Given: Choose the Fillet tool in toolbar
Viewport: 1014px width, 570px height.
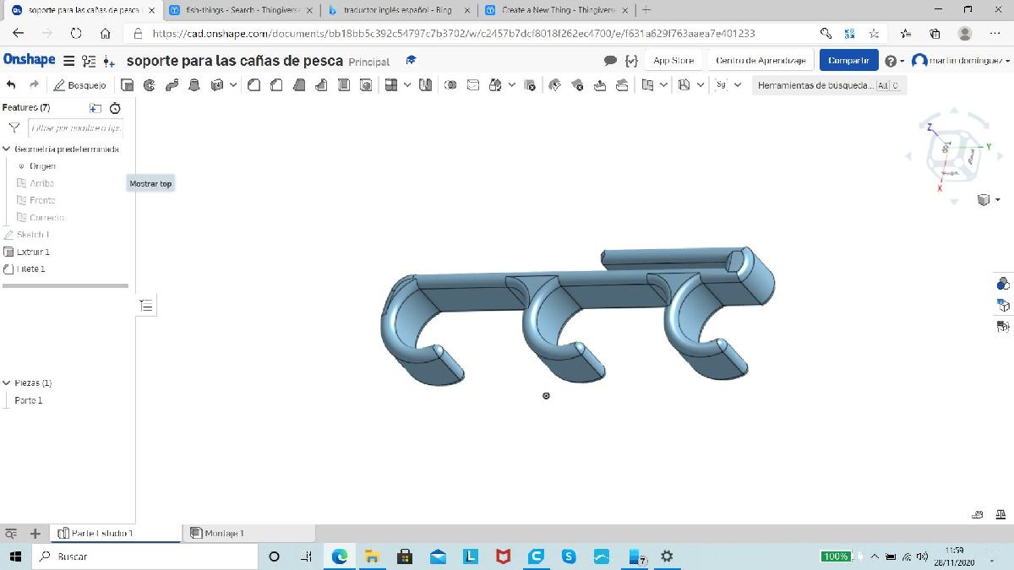Looking at the screenshot, I should pos(254,85).
